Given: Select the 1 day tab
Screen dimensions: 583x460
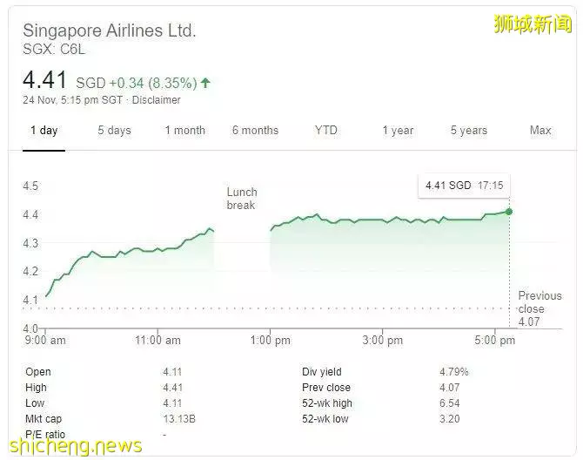Looking at the screenshot, I should 44,131.
